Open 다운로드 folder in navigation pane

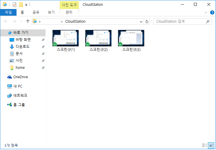click(x=23, y=47)
